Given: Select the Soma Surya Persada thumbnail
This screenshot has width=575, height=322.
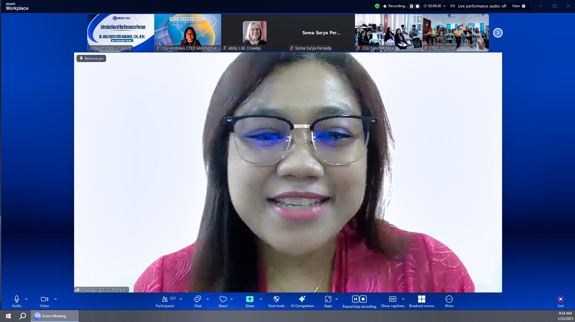Looking at the screenshot, I should coord(322,33).
